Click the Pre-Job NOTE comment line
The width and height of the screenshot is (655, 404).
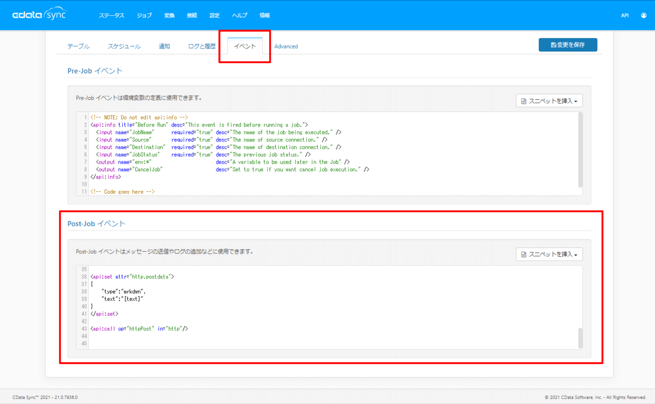coord(139,117)
